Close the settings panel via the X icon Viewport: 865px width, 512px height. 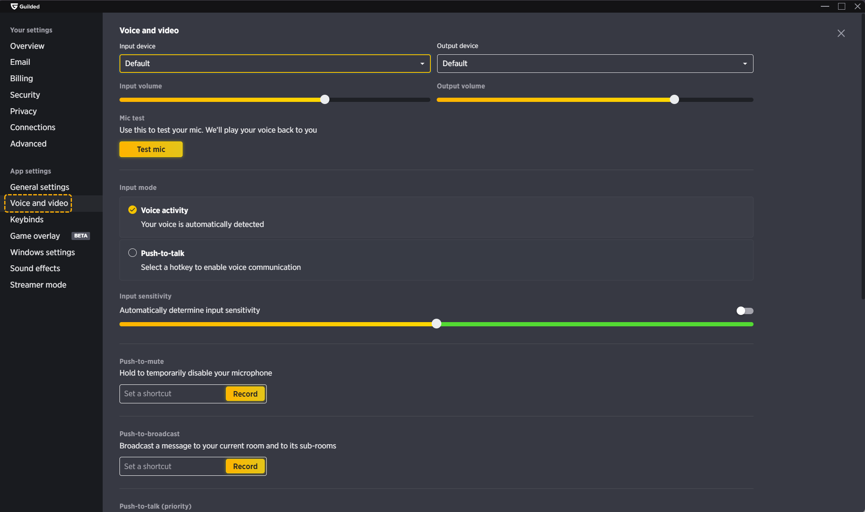pos(841,33)
